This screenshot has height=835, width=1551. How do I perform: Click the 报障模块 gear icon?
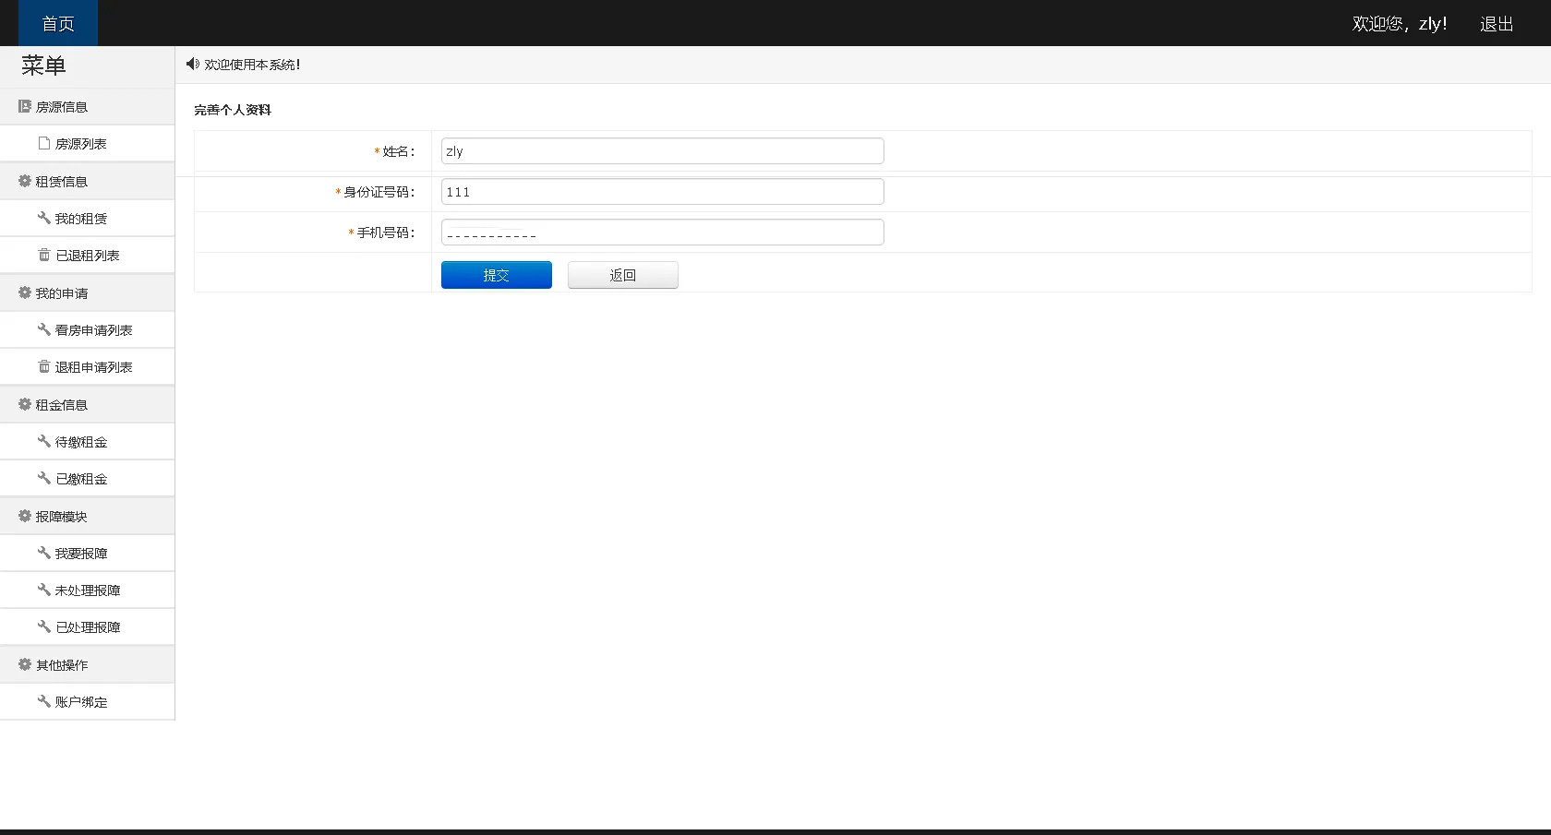[x=25, y=516]
